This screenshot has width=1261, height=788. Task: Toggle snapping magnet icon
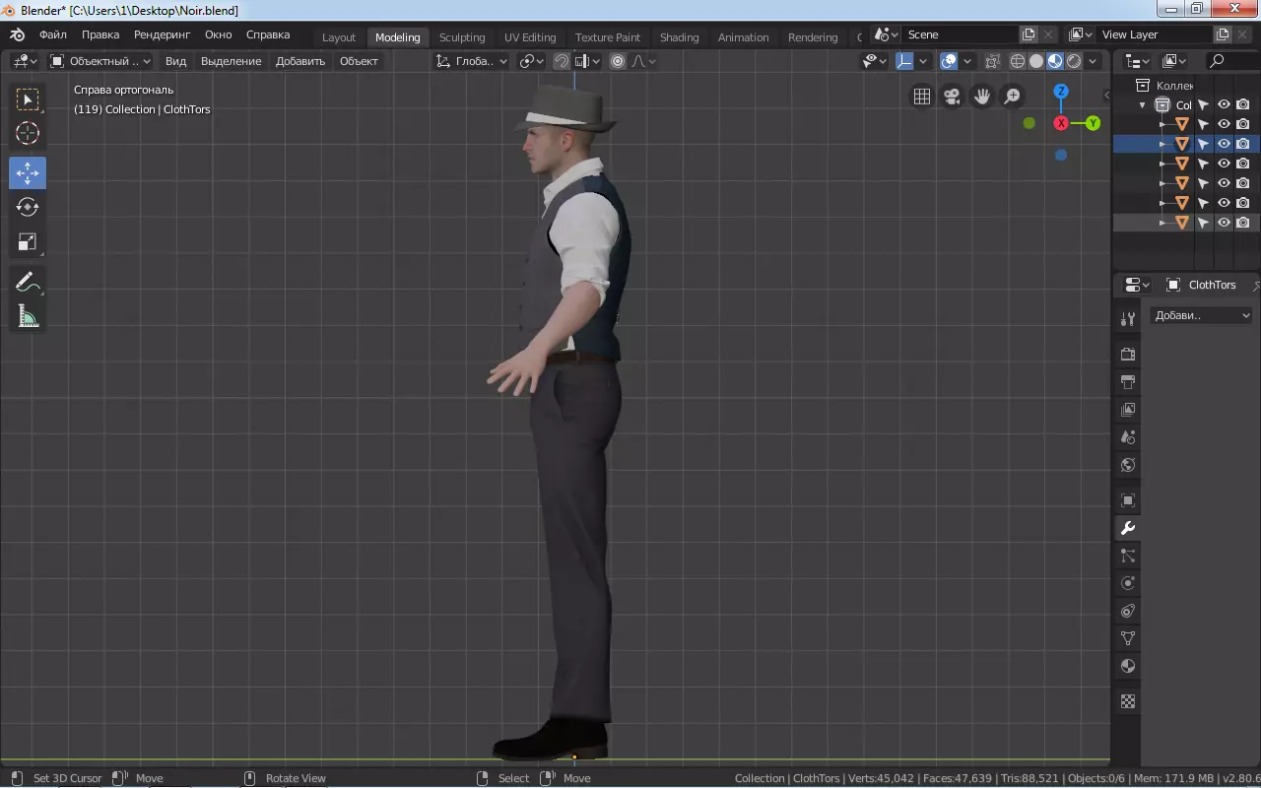tap(561, 61)
